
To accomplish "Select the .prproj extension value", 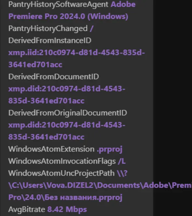I will pyautogui.click(x=110, y=150).
